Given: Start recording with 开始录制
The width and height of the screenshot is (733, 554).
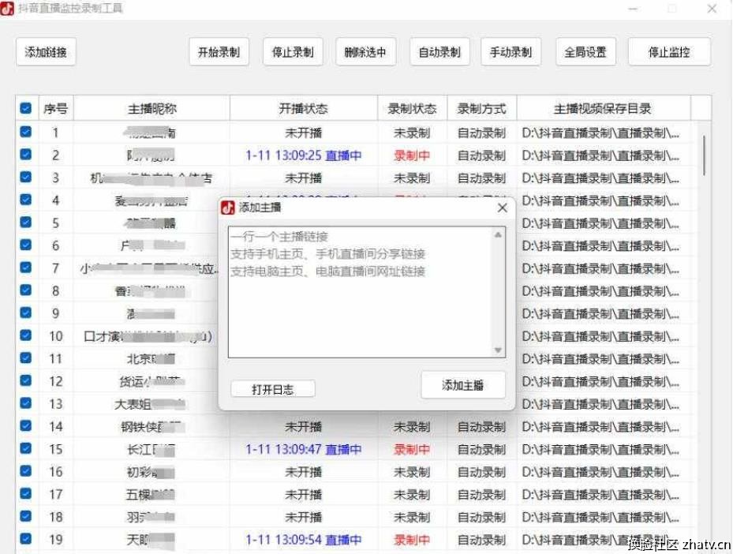Looking at the screenshot, I should click(x=219, y=52).
